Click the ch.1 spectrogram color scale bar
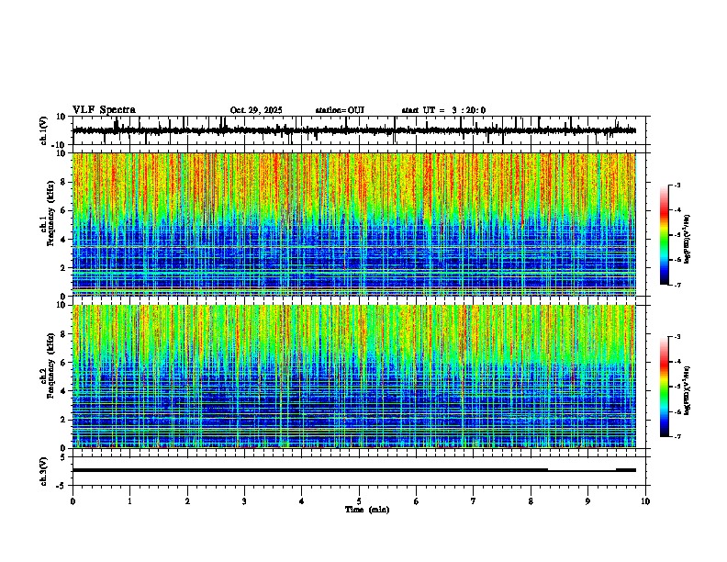The width and height of the screenshot is (727, 562). click(x=665, y=235)
